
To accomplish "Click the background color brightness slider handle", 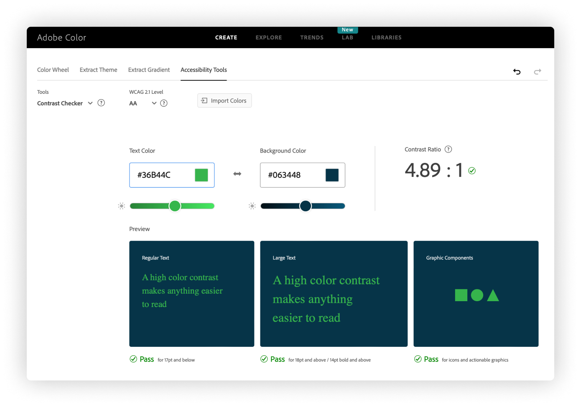I will [306, 206].
